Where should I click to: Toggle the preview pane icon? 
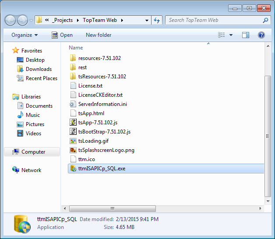click(x=246, y=35)
